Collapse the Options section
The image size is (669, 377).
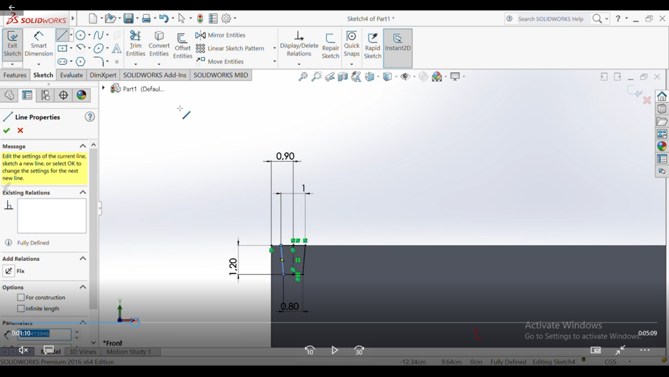pyautogui.click(x=83, y=287)
